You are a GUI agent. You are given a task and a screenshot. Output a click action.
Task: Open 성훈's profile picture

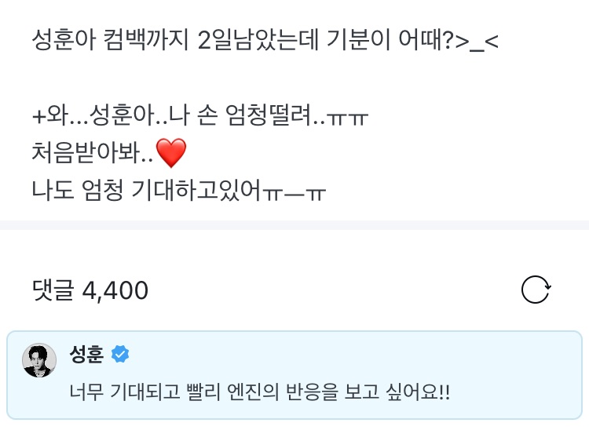point(39,360)
